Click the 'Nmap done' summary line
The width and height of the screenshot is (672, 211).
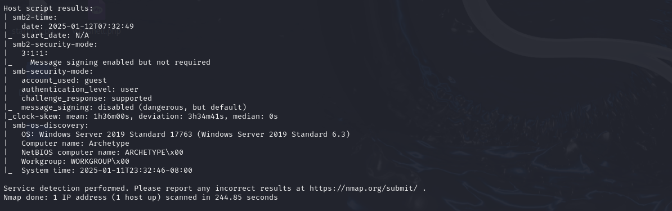point(141,197)
